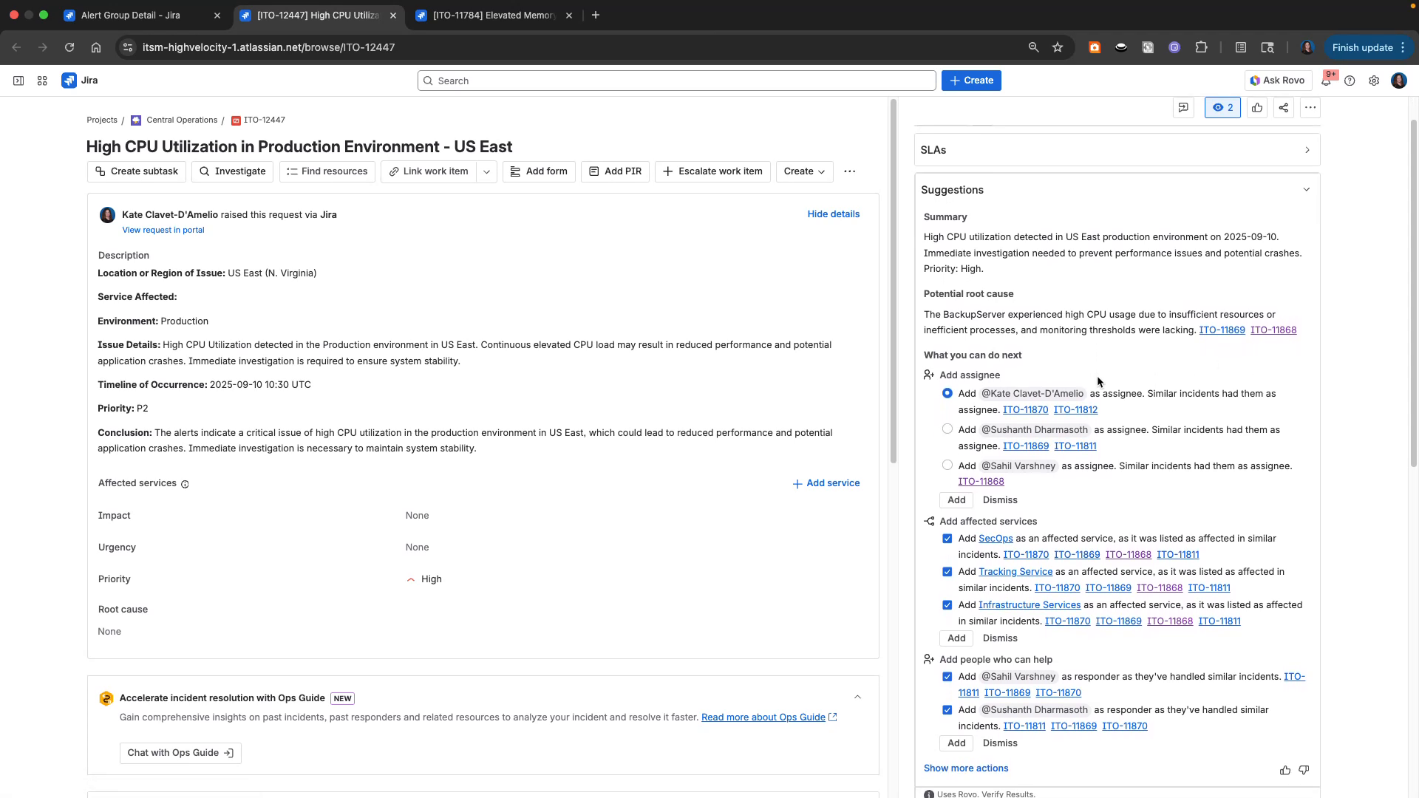Viewport: 1419px width, 798px height.
Task: Open the Create dropdown on the issue toolbar
Action: click(804, 171)
